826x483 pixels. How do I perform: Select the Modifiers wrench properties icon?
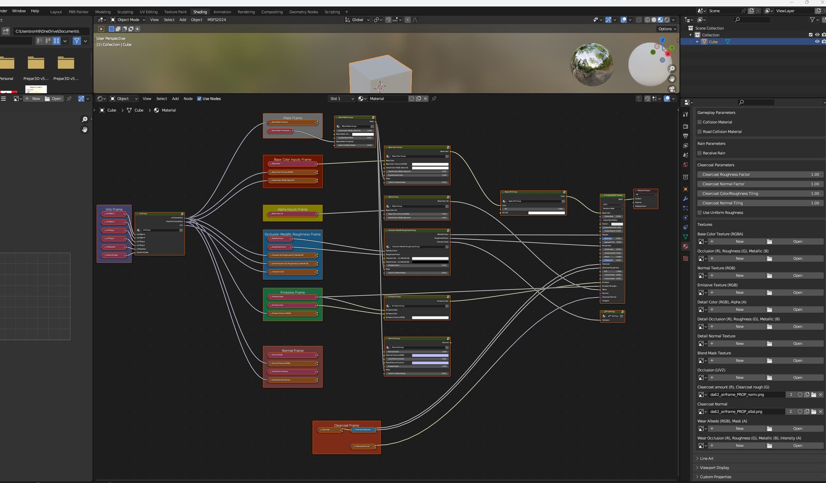[x=686, y=199]
